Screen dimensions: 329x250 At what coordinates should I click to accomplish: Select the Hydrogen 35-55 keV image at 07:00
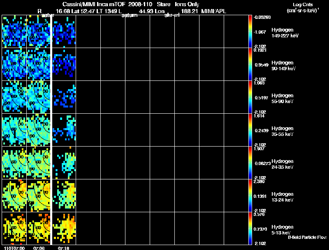14,130
